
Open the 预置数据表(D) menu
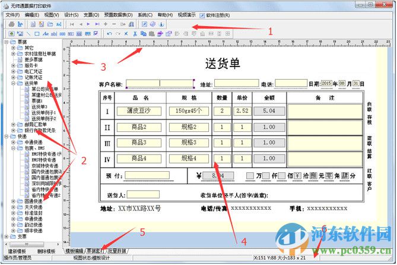pyautogui.click(x=119, y=15)
